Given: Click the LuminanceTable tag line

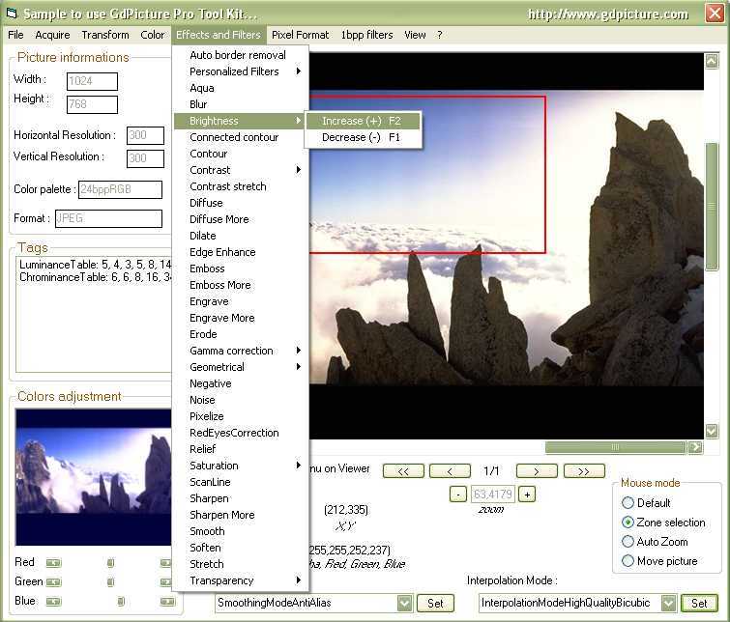Looking at the screenshot, I should click(96, 265).
